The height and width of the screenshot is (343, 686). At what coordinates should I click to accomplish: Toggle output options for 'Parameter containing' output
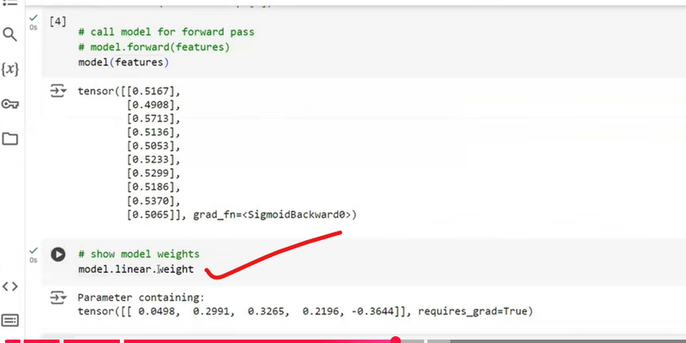[x=57, y=298]
